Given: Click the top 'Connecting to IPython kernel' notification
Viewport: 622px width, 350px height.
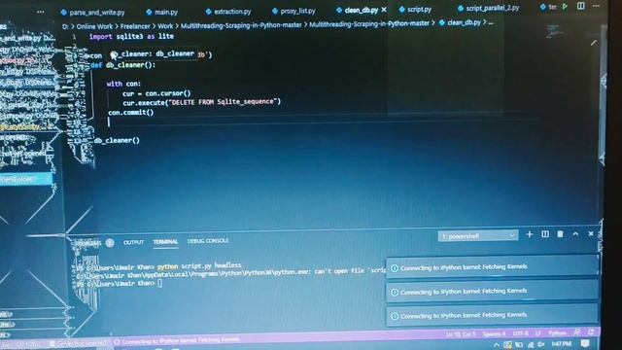Looking at the screenshot, I should coord(492,267).
